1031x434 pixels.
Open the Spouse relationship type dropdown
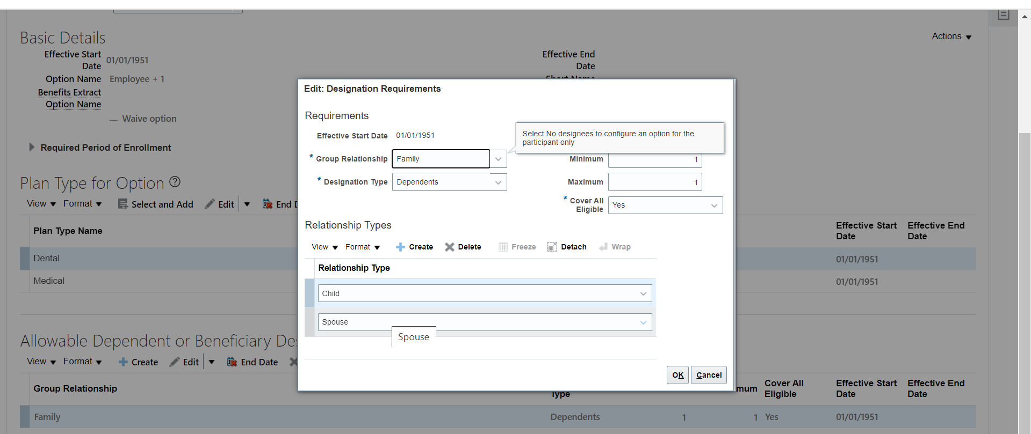tap(643, 322)
